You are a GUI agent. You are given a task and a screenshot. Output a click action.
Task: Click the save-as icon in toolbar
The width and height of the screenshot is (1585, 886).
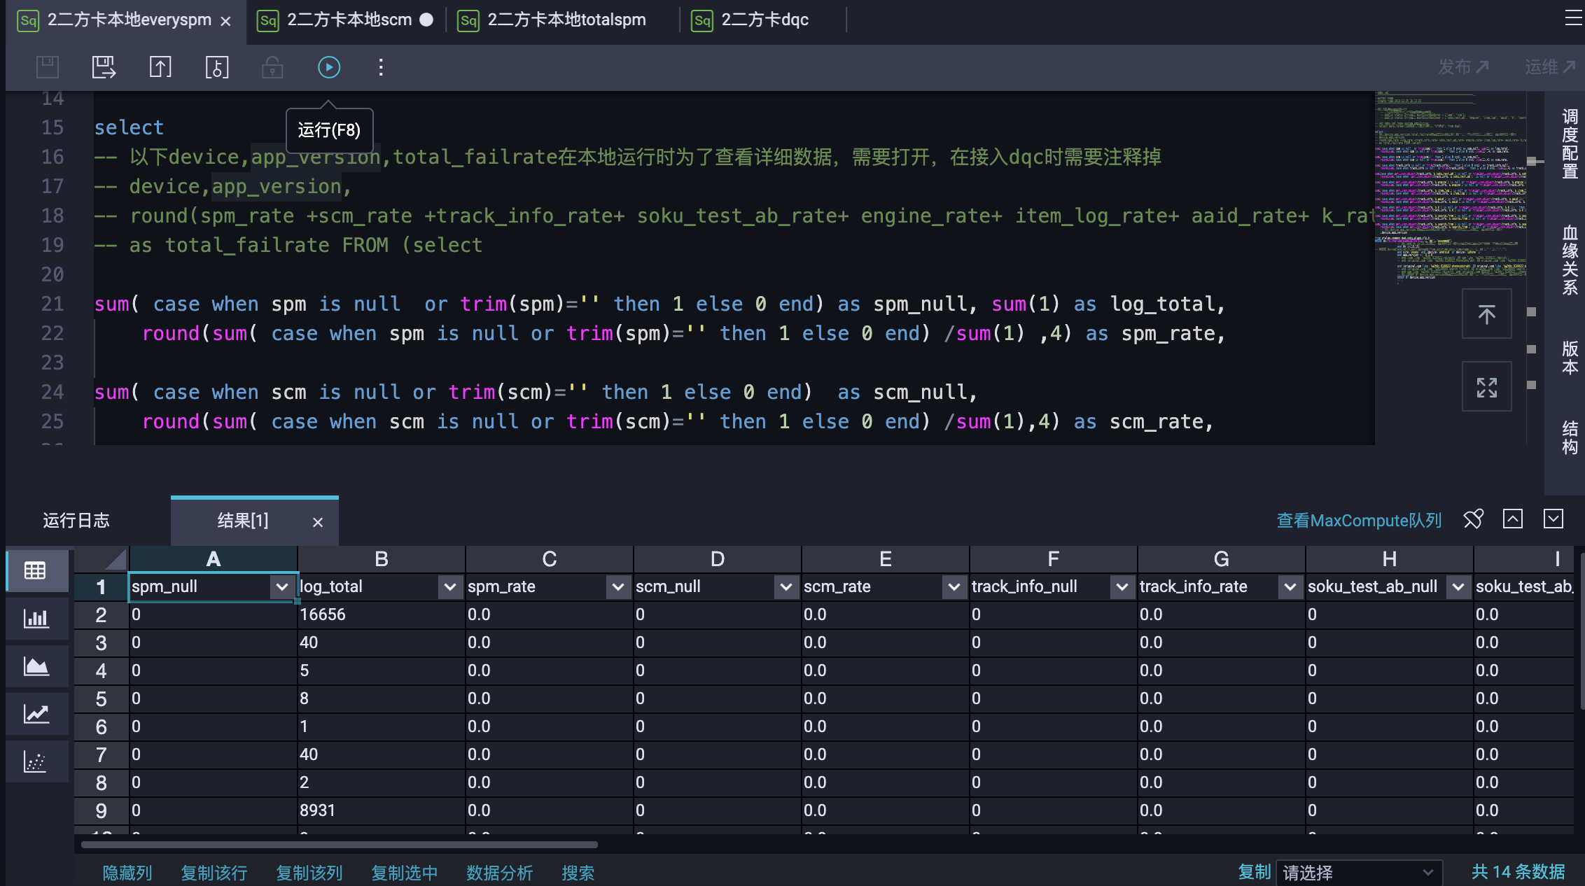(104, 67)
